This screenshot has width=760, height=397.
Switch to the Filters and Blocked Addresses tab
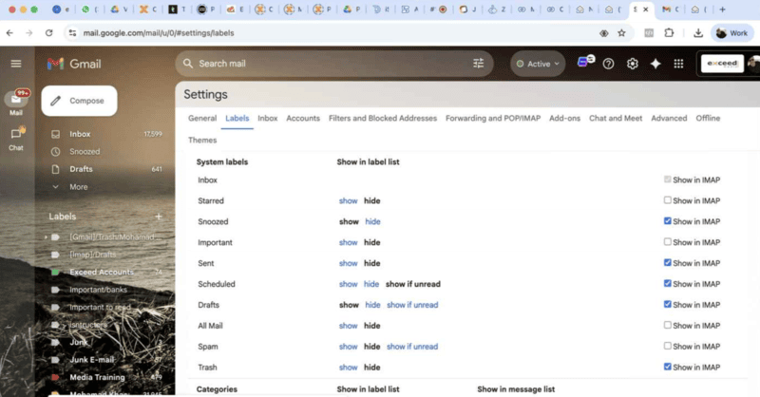click(x=382, y=119)
